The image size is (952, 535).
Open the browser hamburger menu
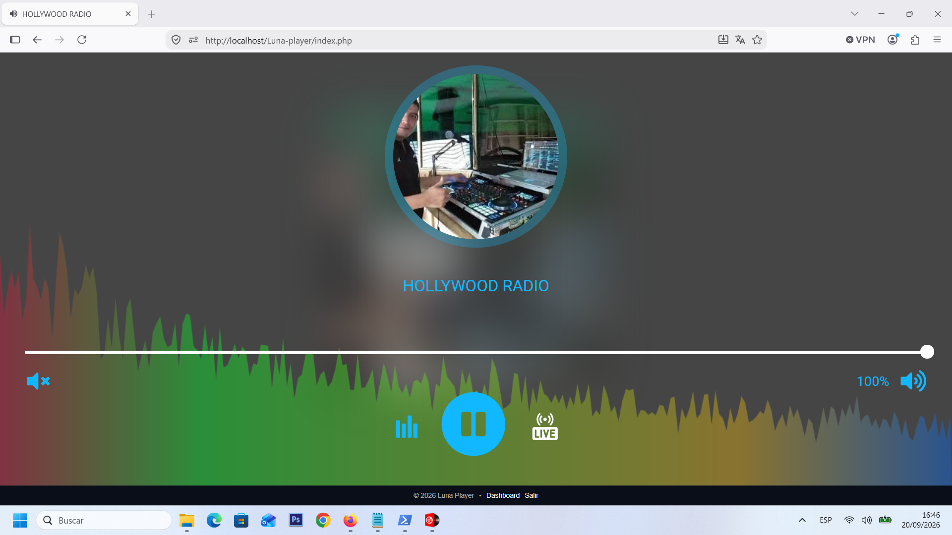click(x=937, y=40)
